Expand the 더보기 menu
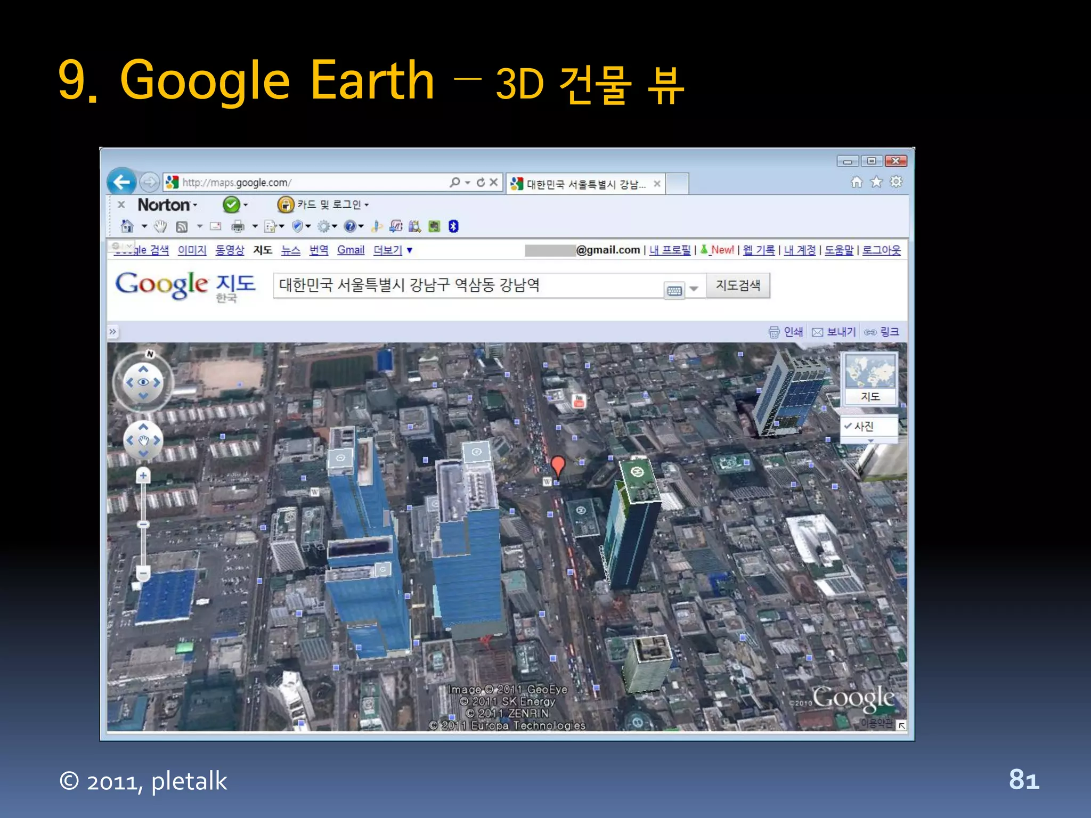1091x818 pixels. click(x=393, y=250)
